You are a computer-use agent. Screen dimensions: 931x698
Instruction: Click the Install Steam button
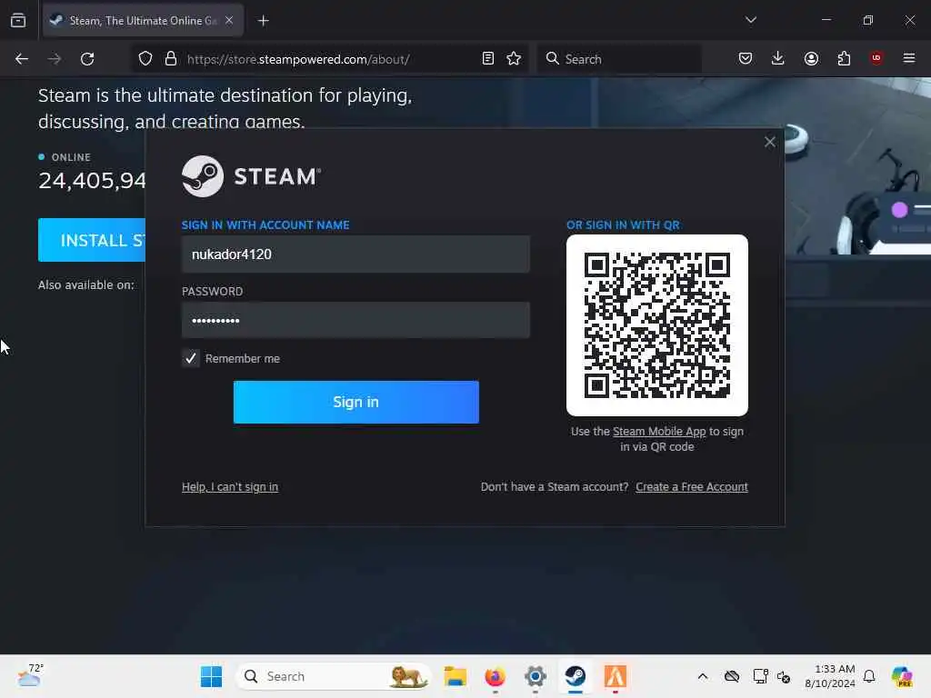tap(92, 240)
